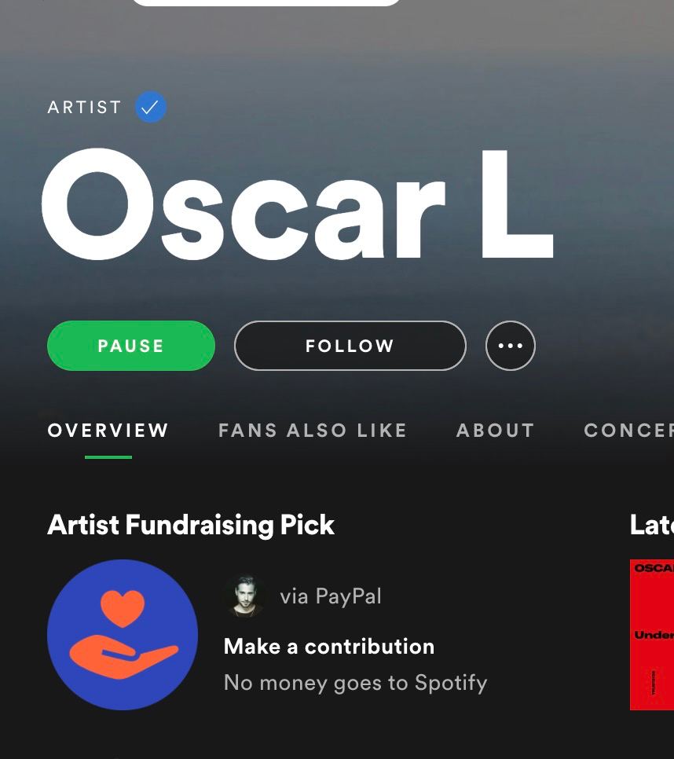Pause playback with the green PAUSE button
The width and height of the screenshot is (674, 759).
click(131, 346)
